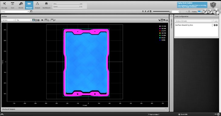Open the Surface view type dropdown
221x116 pixels.
tap(8, 20)
